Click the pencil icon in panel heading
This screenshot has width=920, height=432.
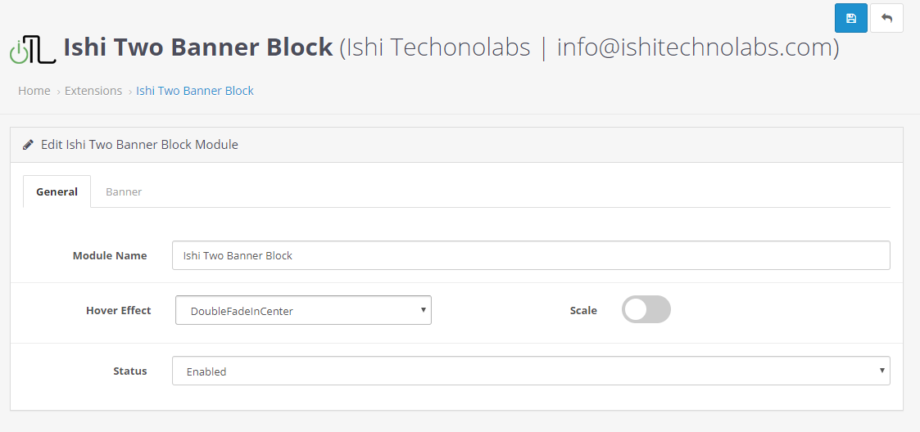click(29, 145)
